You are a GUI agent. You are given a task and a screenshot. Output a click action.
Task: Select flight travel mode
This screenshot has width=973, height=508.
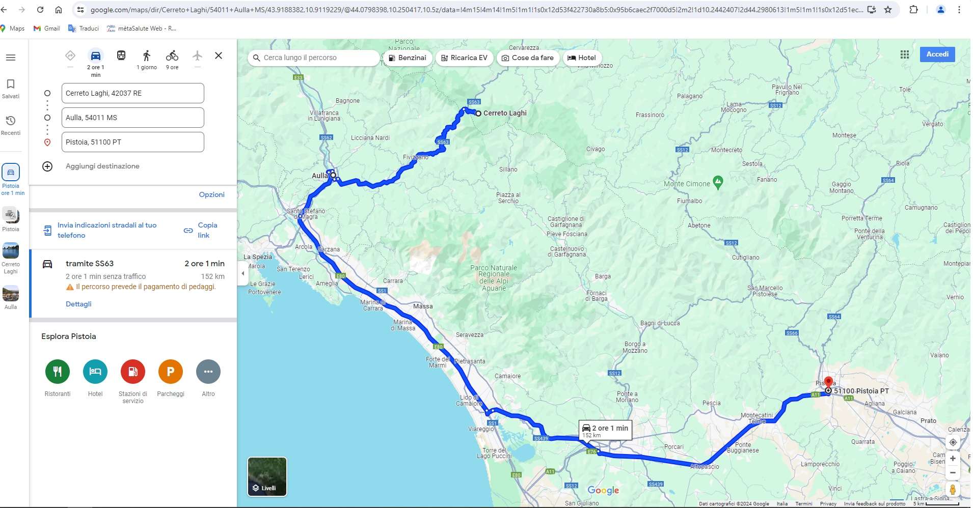(198, 55)
